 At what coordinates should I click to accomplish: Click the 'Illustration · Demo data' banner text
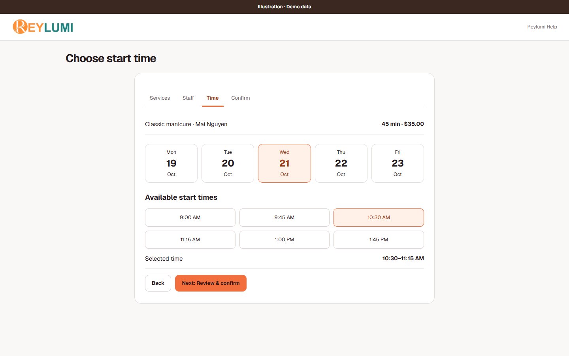click(284, 7)
